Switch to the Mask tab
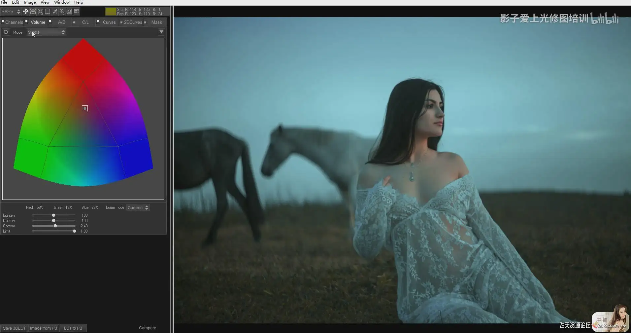Image resolution: width=631 pixels, height=333 pixels. pos(157,22)
